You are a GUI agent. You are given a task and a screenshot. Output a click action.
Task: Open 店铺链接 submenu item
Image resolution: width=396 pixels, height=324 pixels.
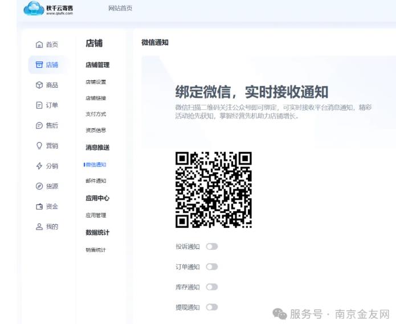[96, 98]
